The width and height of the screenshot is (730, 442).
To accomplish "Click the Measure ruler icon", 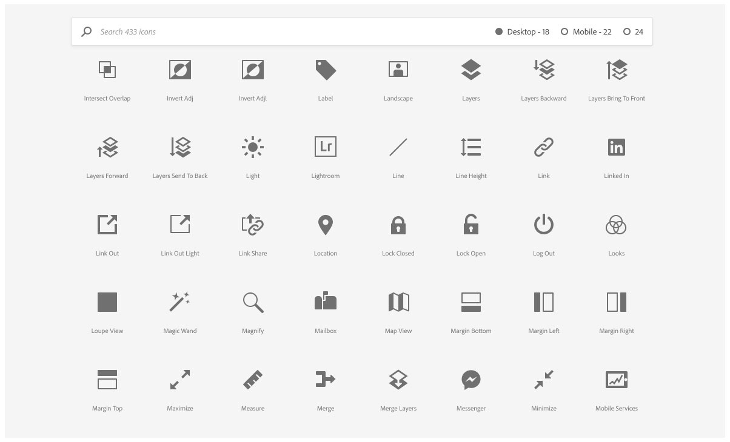I will [x=252, y=379].
